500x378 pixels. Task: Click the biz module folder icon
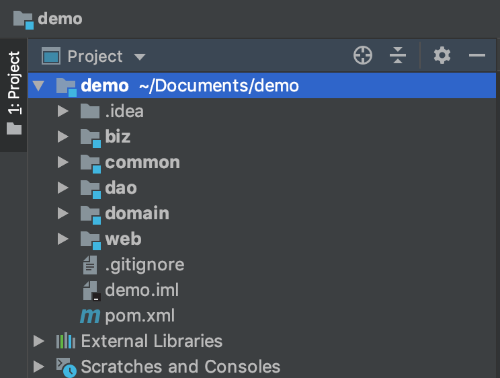pyautogui.click(x=90, y=137)
